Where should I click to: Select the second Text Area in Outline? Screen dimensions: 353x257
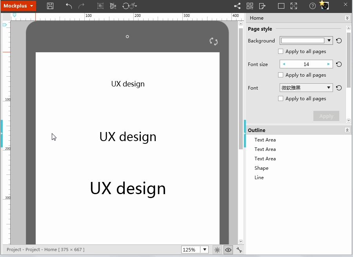[265, 149]
